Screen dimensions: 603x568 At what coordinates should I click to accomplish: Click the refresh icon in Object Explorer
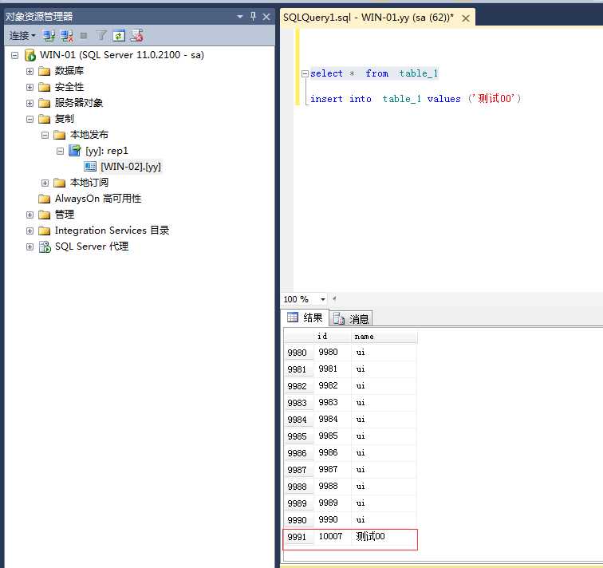[x=119, y=36]
